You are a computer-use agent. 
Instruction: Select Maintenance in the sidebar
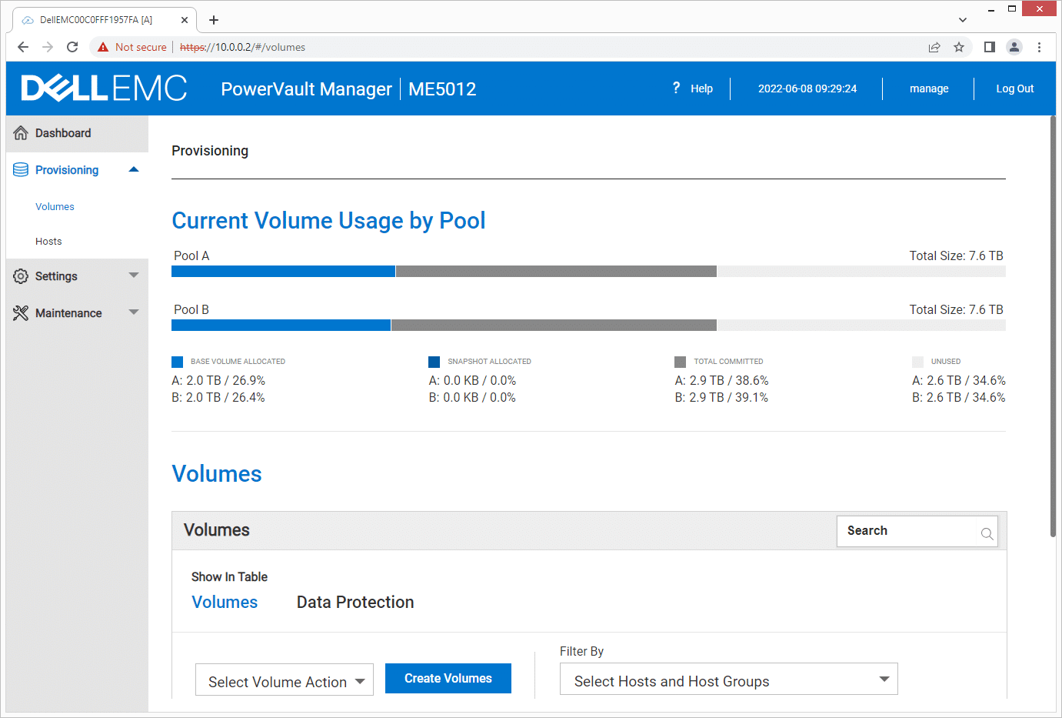[x=68, y=313]
